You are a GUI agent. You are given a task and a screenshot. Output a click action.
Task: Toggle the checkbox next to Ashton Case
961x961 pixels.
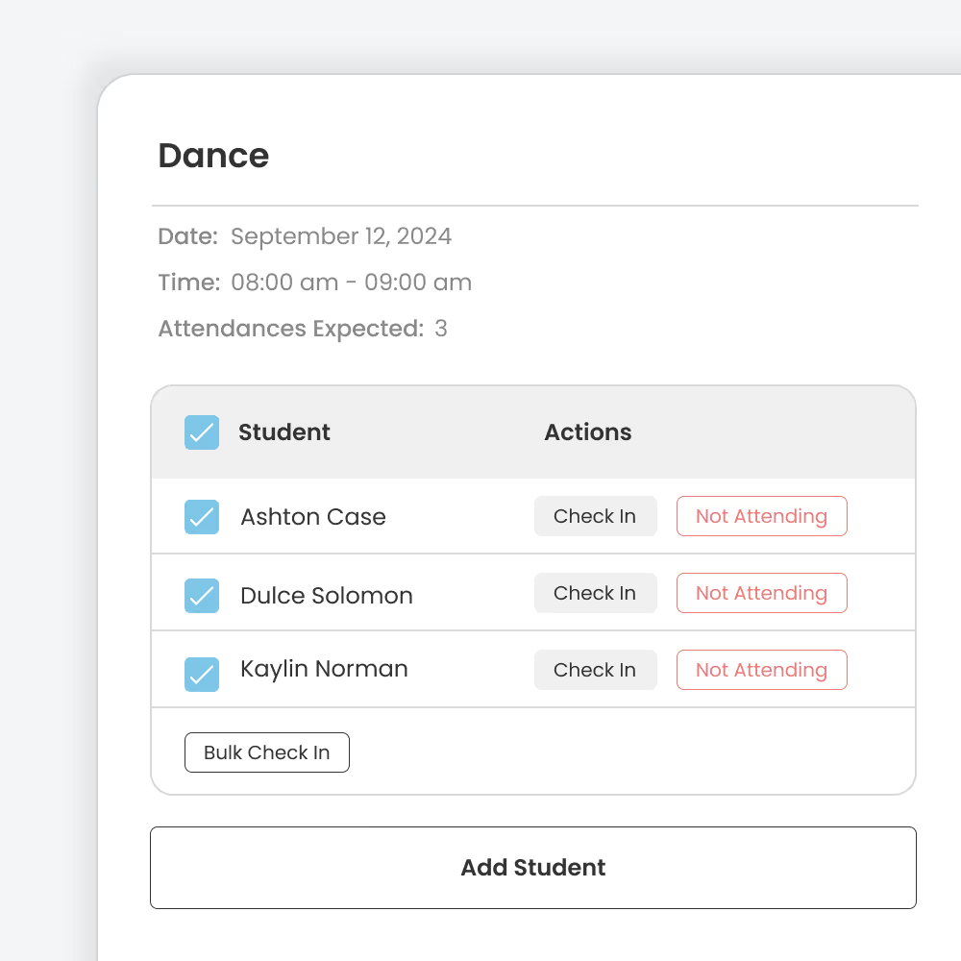[201, 516]
